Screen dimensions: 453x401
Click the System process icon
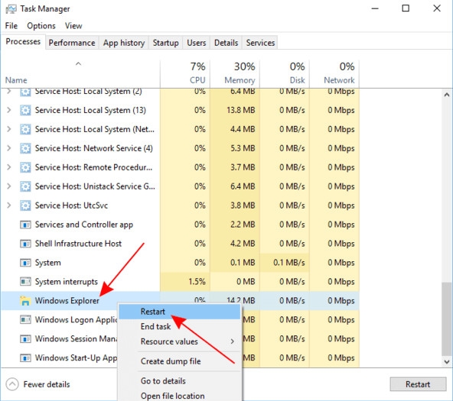(x=25, y=263)
